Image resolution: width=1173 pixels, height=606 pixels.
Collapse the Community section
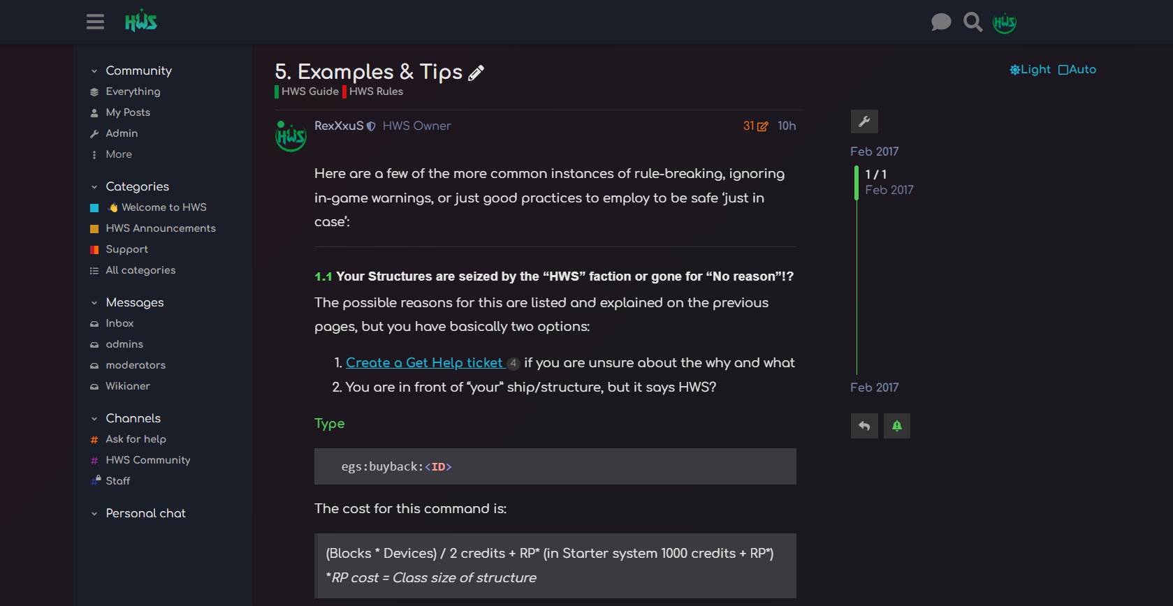coord(94,71)
